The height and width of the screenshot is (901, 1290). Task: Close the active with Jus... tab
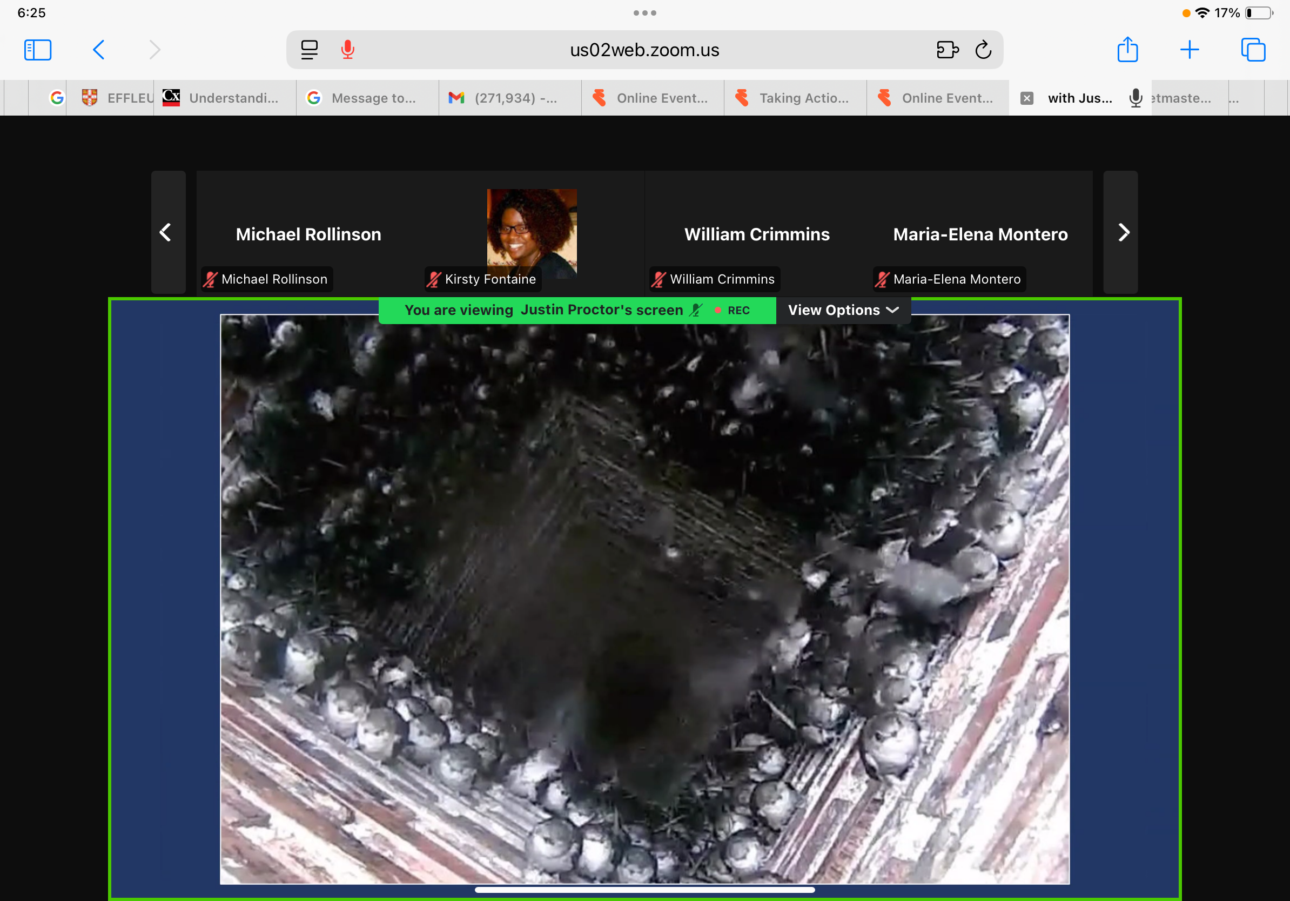point(1026,98)
